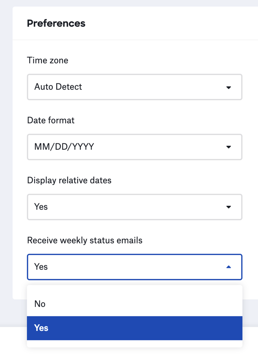The height and width of the screenshot is (354, 258).
Task: Click "Yes" value under Display relative dates
Action: pos(41,207)
